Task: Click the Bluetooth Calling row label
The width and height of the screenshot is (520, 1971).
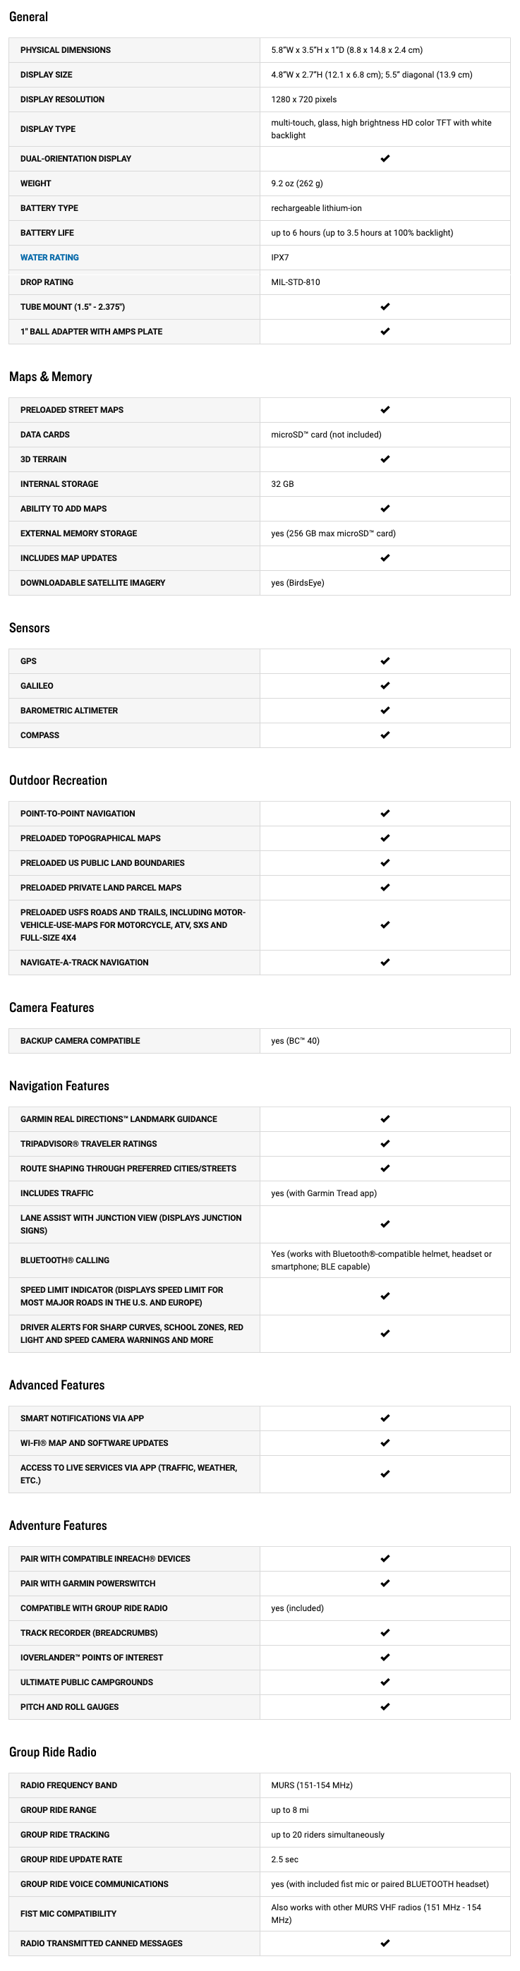Action: tap(65, 1260)
